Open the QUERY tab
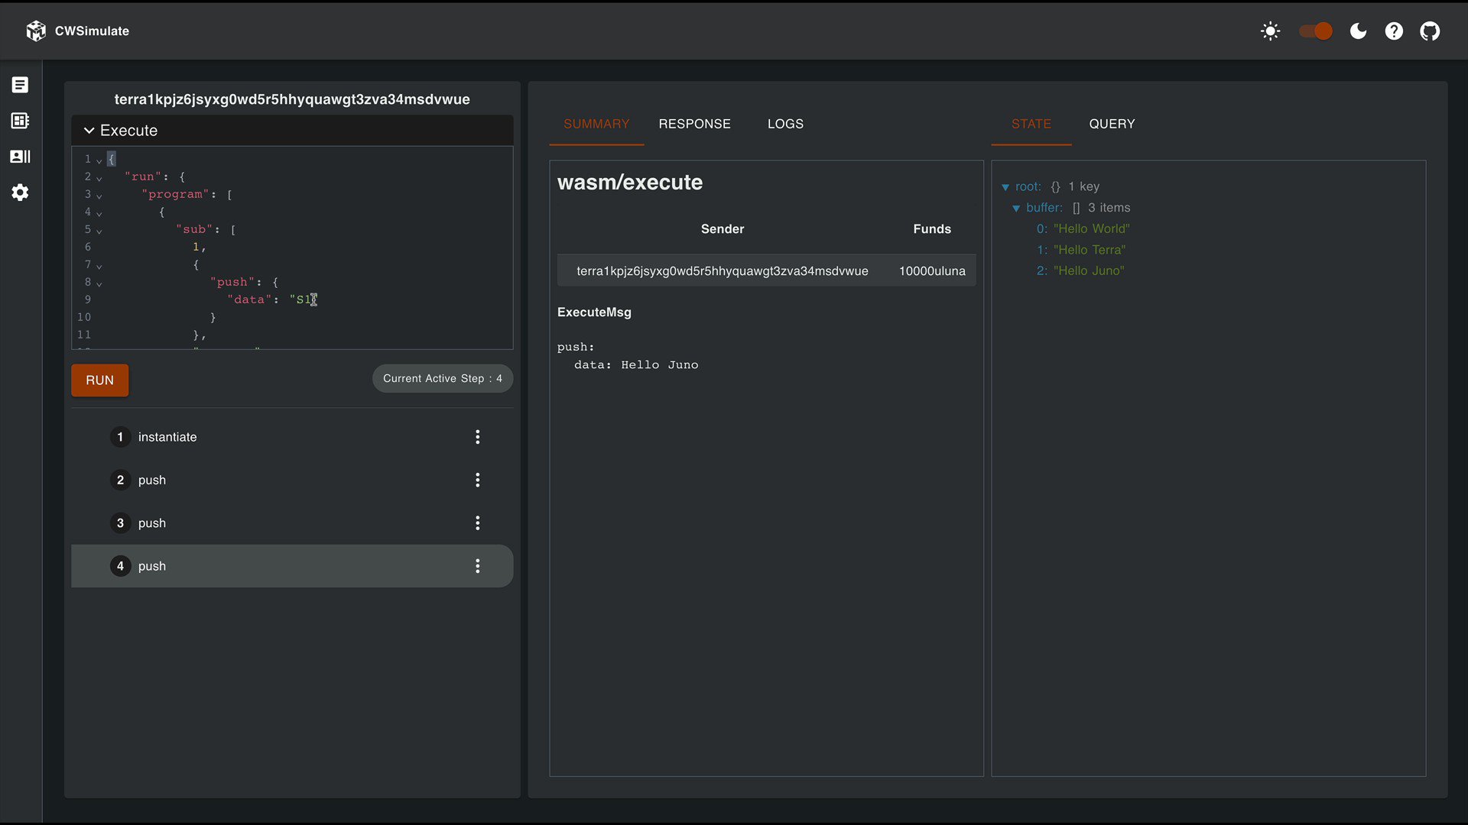Screen dimensions: 1468x825 [1112, 124]
